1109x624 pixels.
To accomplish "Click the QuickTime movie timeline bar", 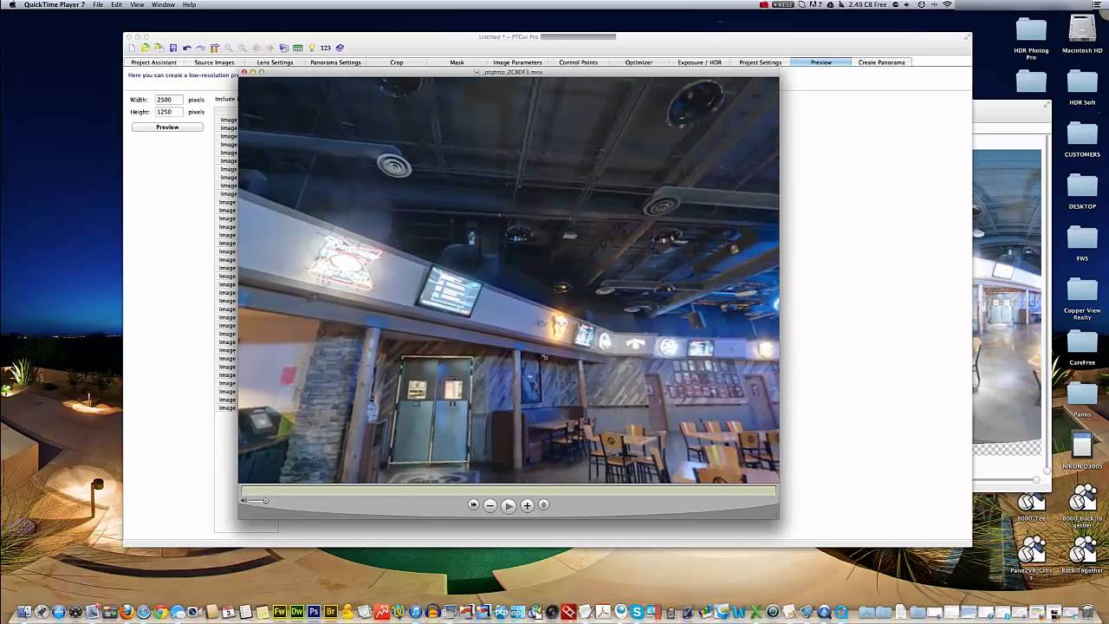I will 509,491.
